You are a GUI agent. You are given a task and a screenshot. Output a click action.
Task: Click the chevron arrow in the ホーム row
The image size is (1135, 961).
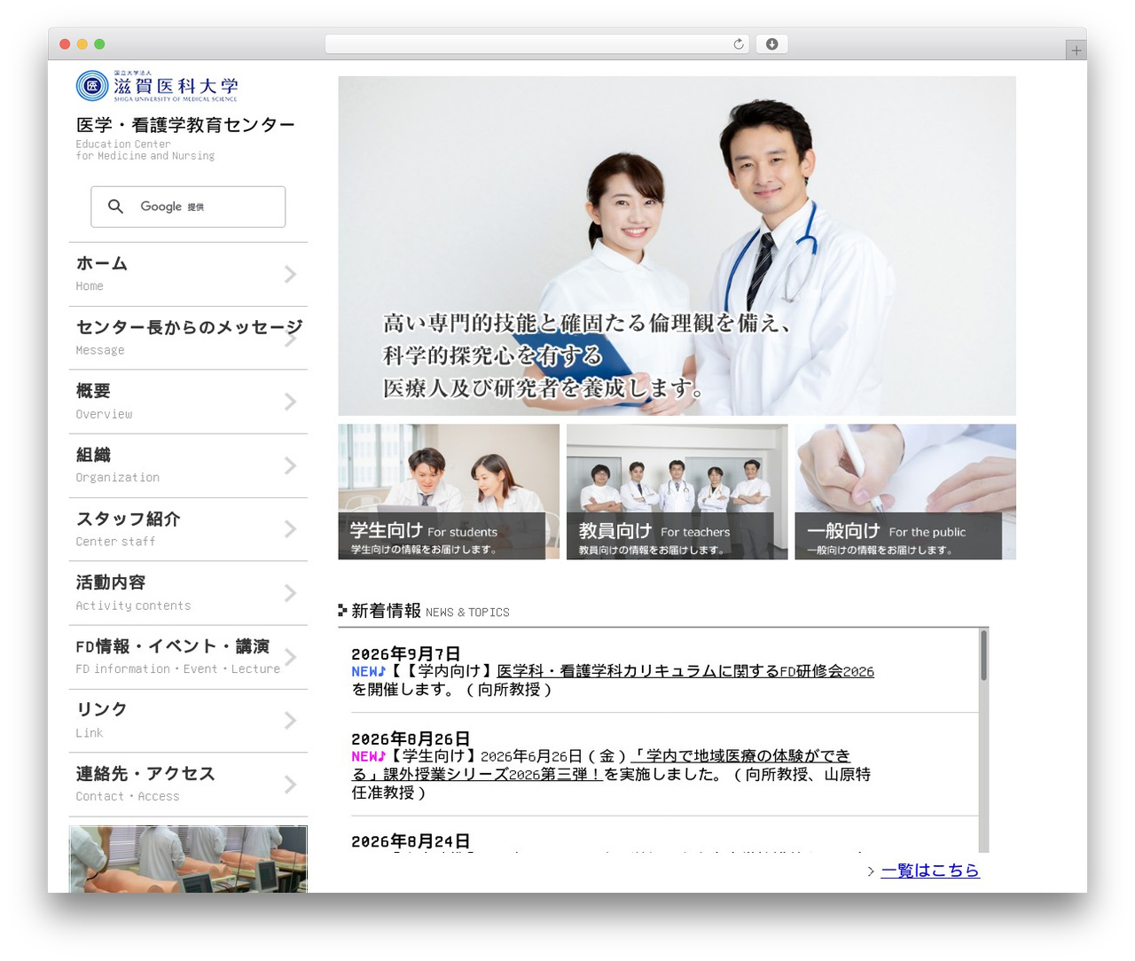click(x=290, y=275)
